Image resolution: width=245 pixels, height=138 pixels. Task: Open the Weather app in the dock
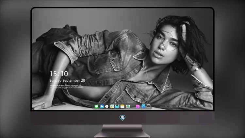tap(102, 107)
